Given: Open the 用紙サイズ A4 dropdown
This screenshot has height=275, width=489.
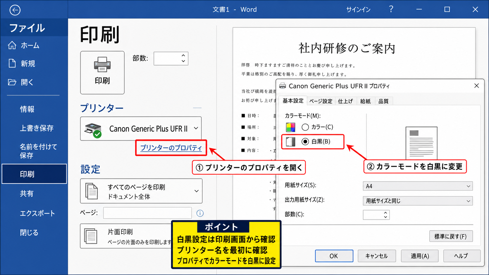Looking at the screenshot, I should point(418,186).
